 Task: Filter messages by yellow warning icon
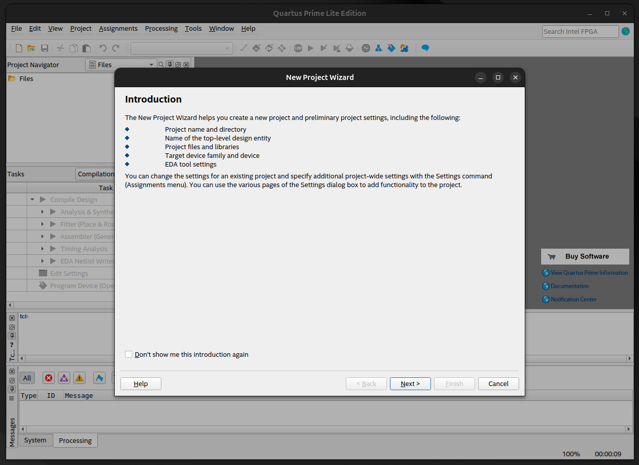[x=79, y=378]
